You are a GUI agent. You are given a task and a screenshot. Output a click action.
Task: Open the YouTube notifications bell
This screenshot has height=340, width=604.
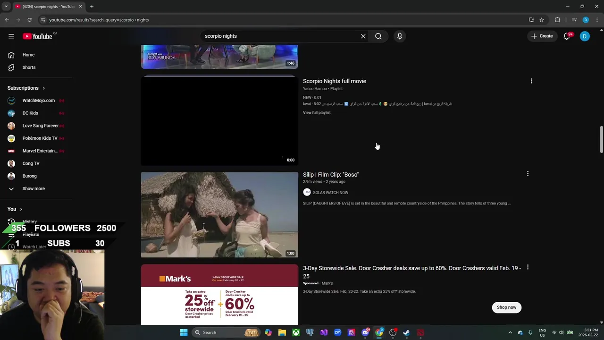(x=567, y=36)
